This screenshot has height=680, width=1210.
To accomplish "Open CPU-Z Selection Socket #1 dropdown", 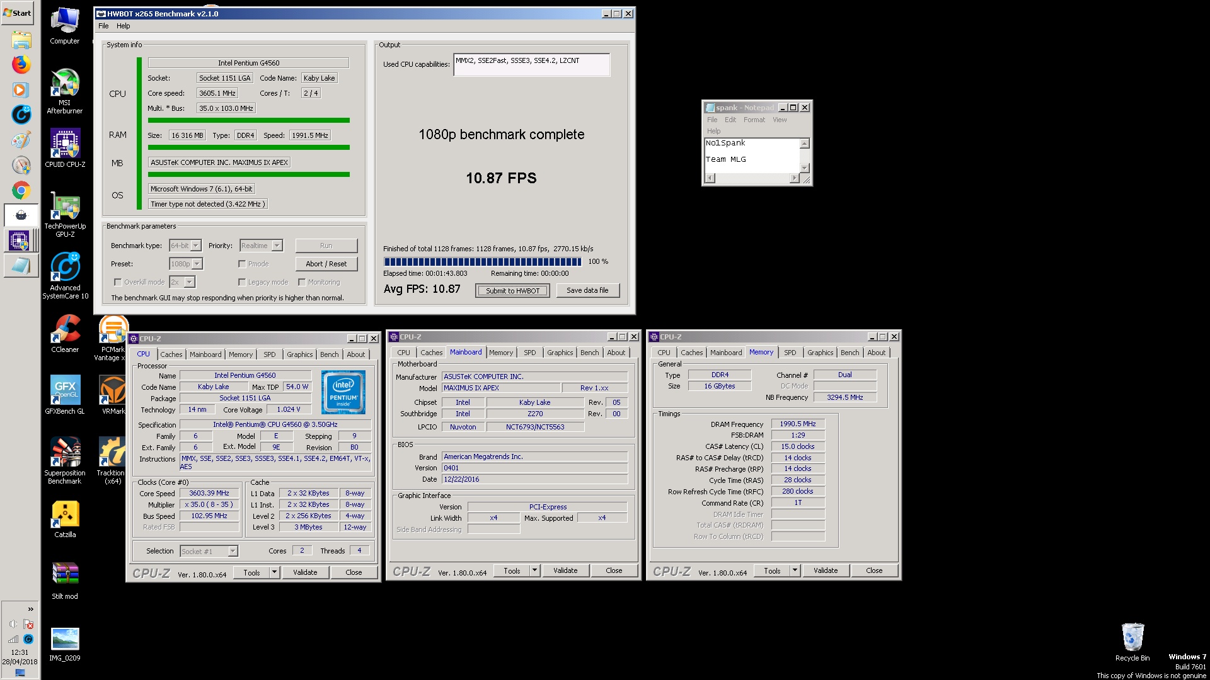I will [209, 551].
